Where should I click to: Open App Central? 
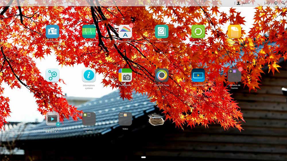click(125, 32)
